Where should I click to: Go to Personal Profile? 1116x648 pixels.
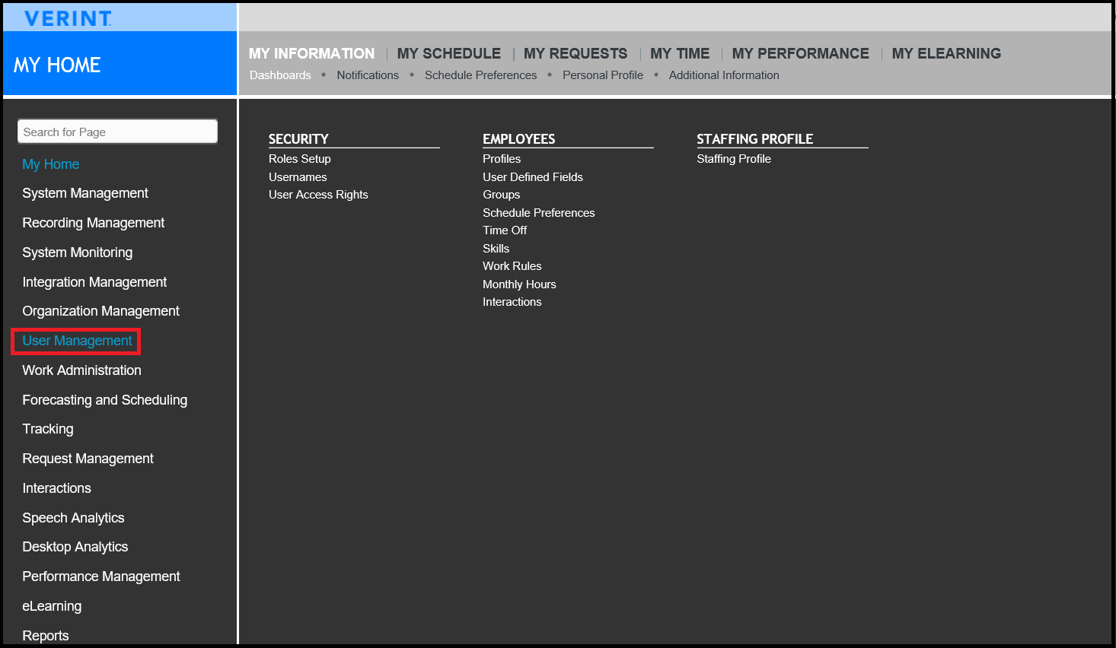(x=603, y=75)
